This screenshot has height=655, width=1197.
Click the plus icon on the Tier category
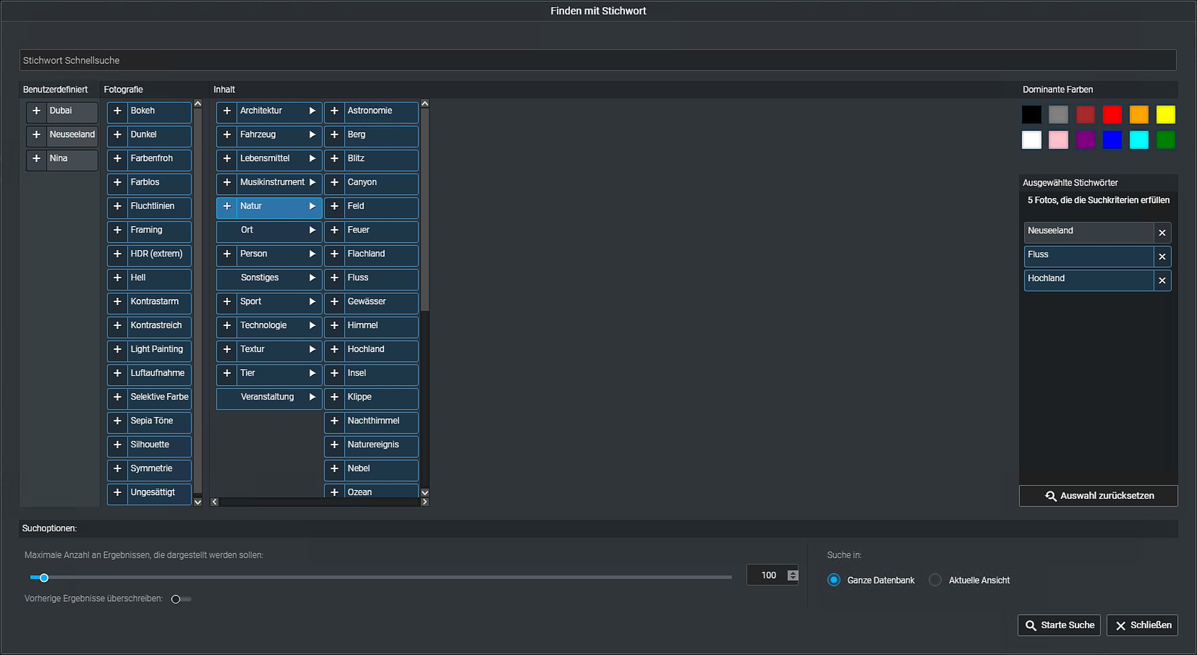[x=227, y=373]
